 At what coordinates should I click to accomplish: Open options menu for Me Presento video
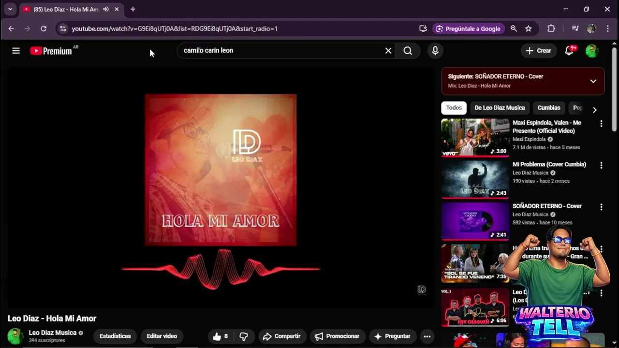601,124
